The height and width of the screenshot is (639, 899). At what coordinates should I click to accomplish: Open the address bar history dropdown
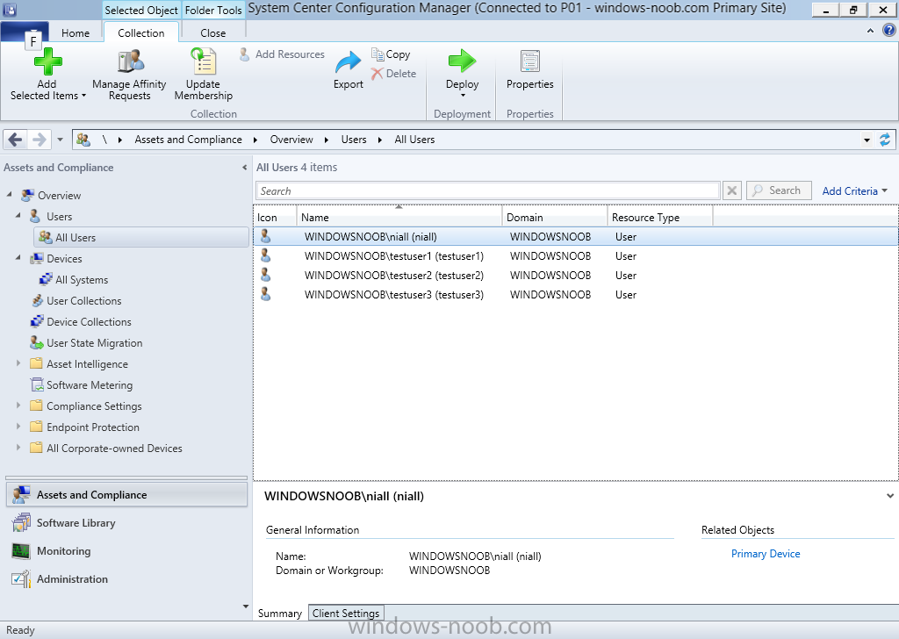pyautogui.click(x=867, y=140)
